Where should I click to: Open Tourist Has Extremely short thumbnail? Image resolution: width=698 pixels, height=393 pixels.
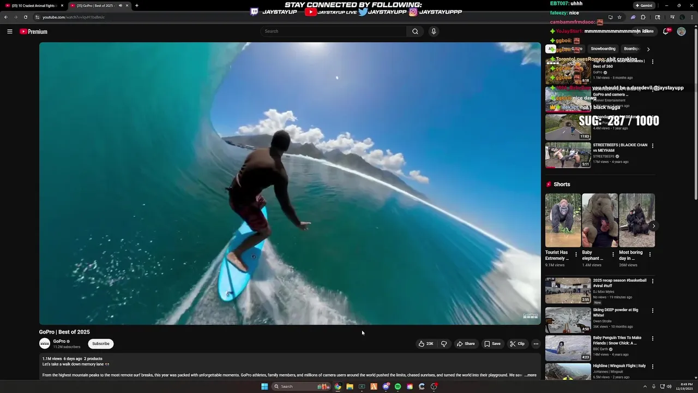pos(563,220)
